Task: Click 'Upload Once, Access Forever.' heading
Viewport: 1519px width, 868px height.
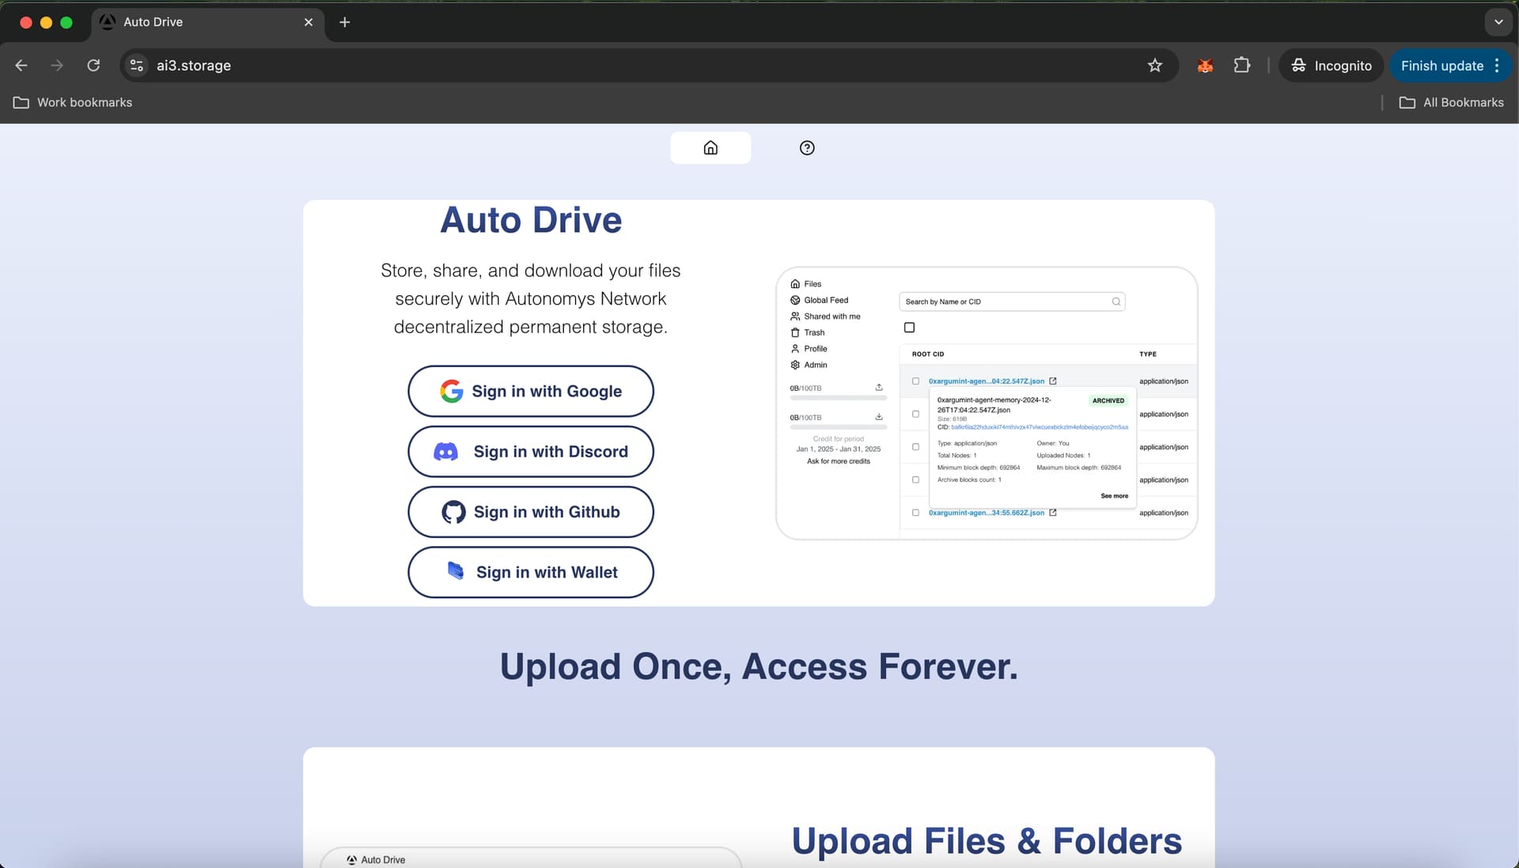Action: pyautogui.click(x=759, y=666)
